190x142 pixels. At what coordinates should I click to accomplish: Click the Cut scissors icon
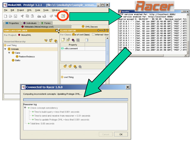click(x=22, y=16)
